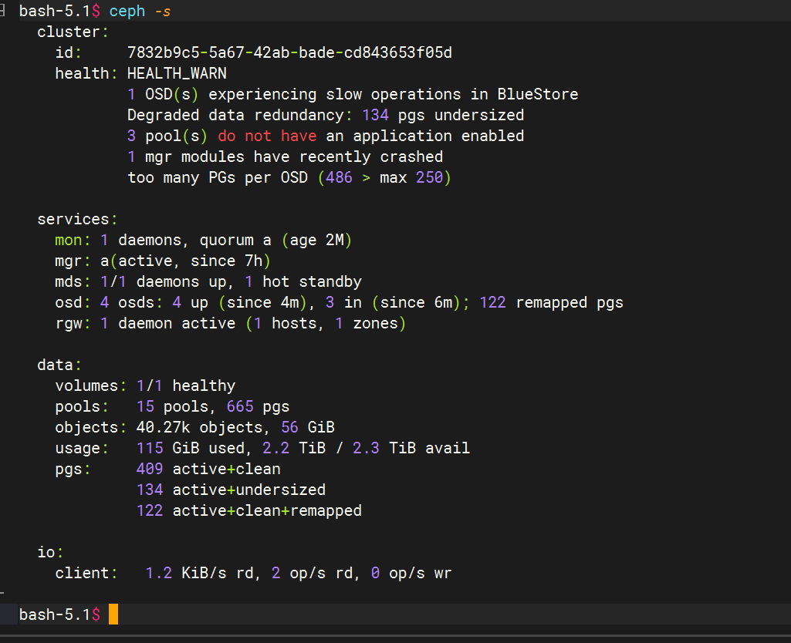This screenshot has height=643, width=791.
Task: Click the typed command 'ceph -s'
Action: (x=140, y=11)
